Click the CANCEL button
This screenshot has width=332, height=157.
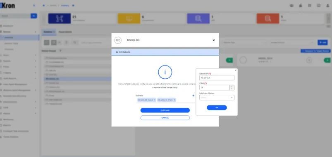165,118
